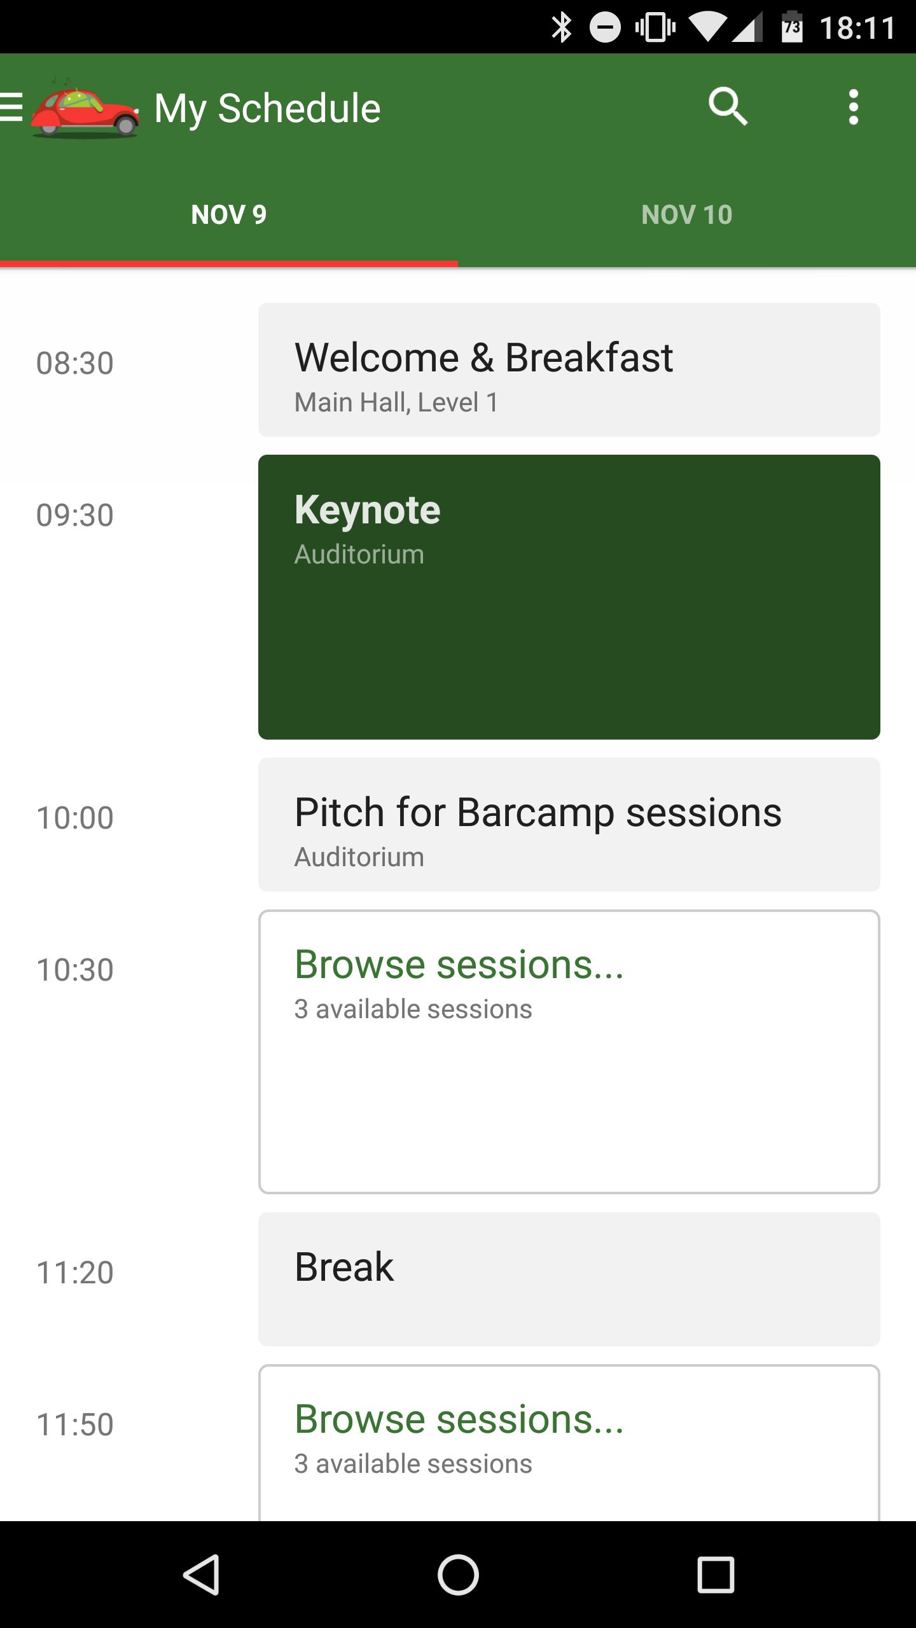Switch to the NOV 10 tab
Screen dimensions: 916x1628
pyautogui.click(x=687, y=214)
